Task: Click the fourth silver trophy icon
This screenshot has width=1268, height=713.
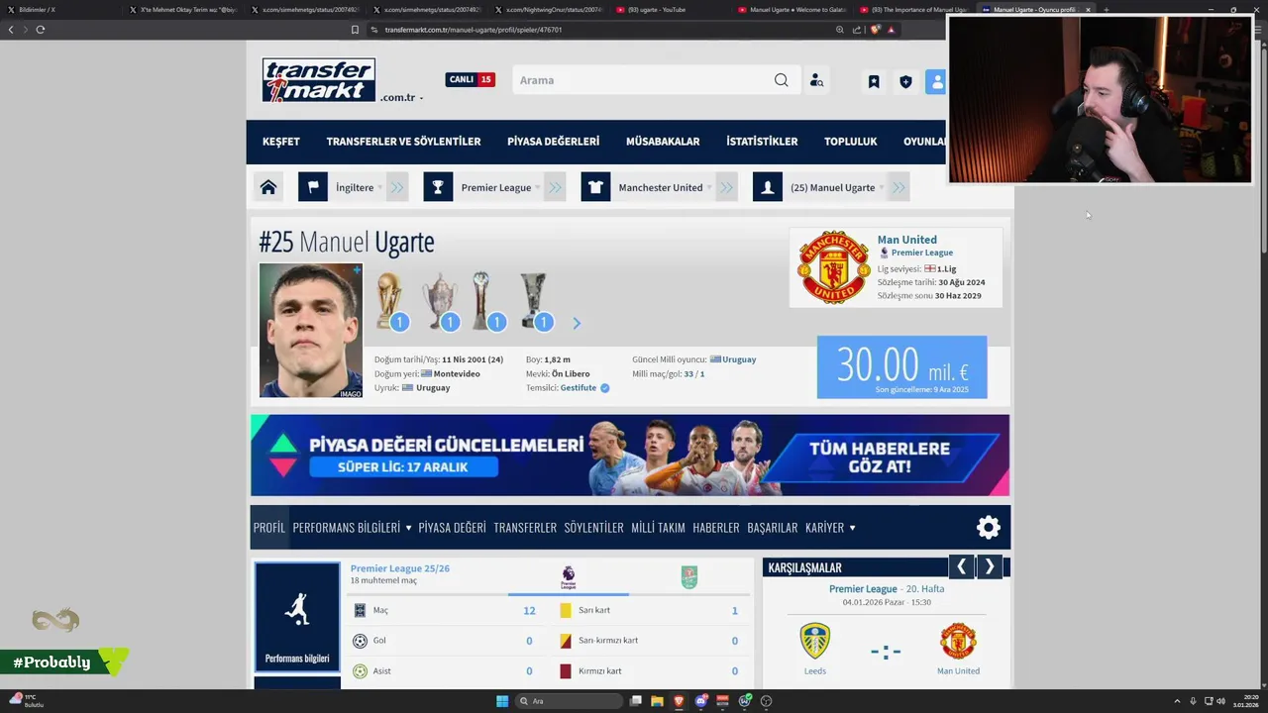Action: (534, 301)
